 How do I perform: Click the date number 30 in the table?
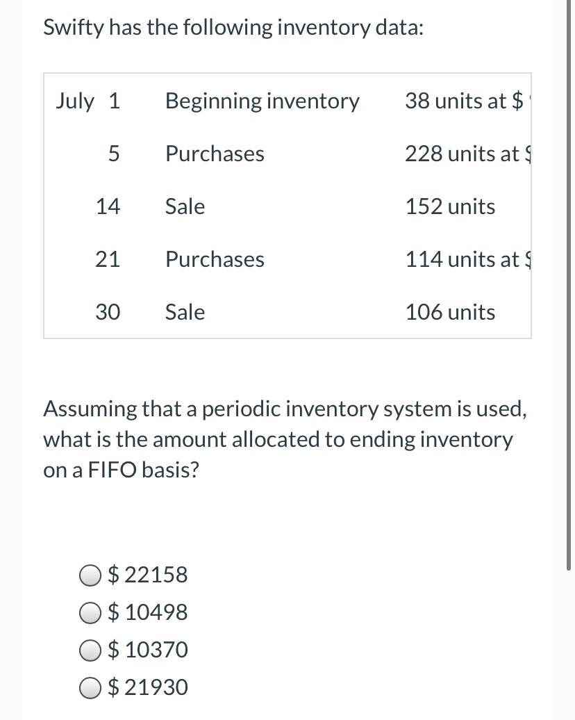(x=108, y=312)
